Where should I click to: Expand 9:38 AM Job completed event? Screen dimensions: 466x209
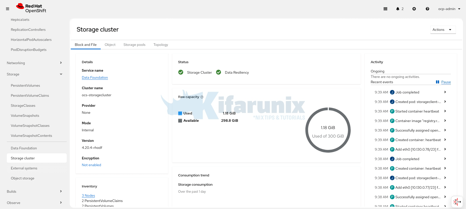point(445,159)
